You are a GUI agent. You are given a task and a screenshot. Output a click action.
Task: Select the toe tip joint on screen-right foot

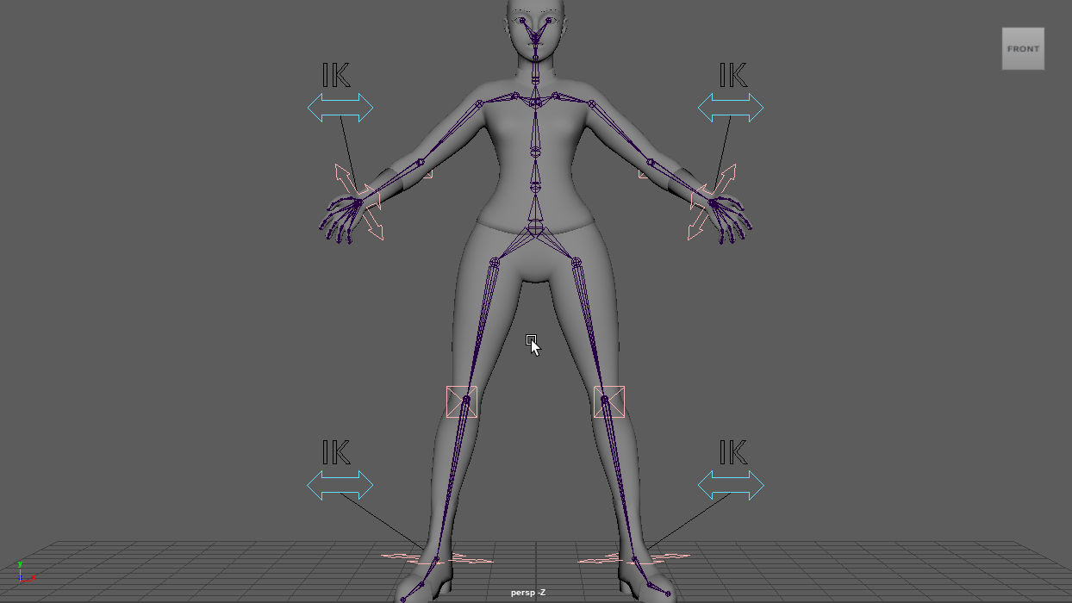tap(668, 594)
